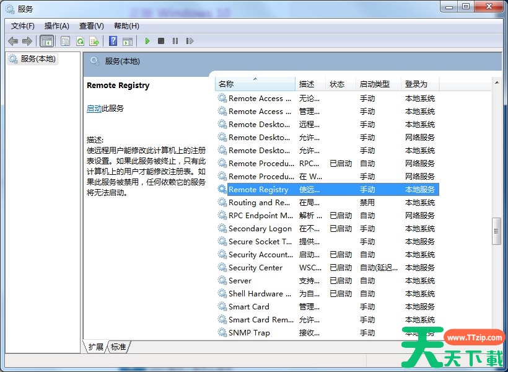Open the Help toolbar icon
Viewport: 508px width, 372px height.
point(113,41)
